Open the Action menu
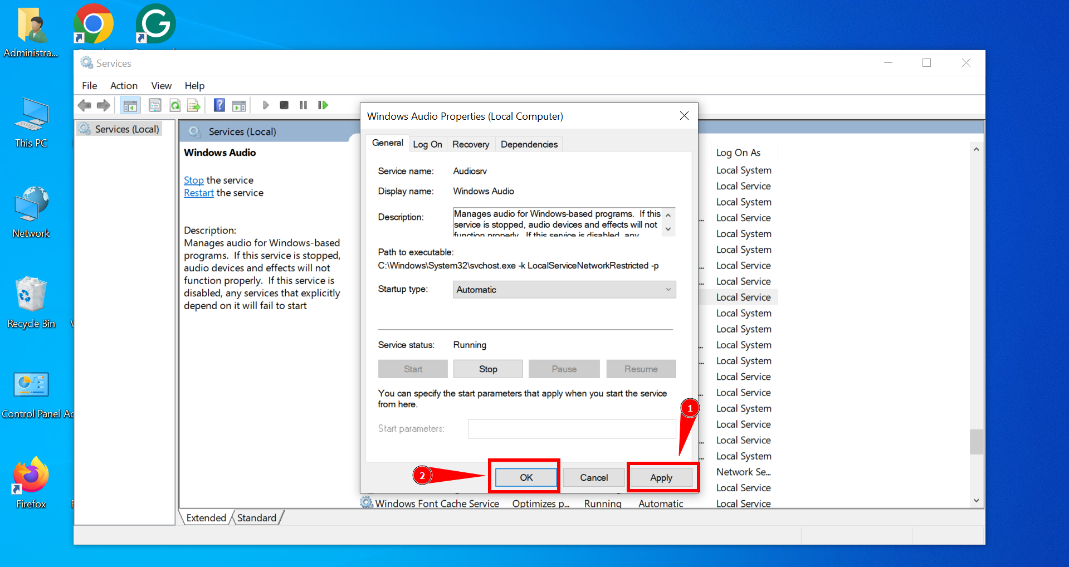This screenshot has height=567, width=1069. pos(124,86)
